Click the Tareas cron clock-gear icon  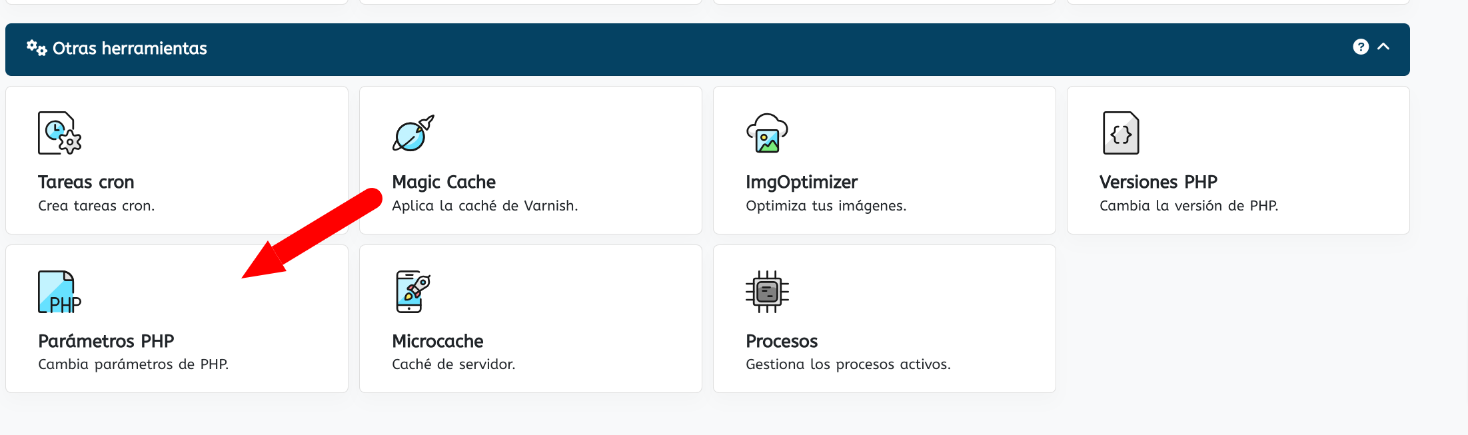click(x=59, y=133)
